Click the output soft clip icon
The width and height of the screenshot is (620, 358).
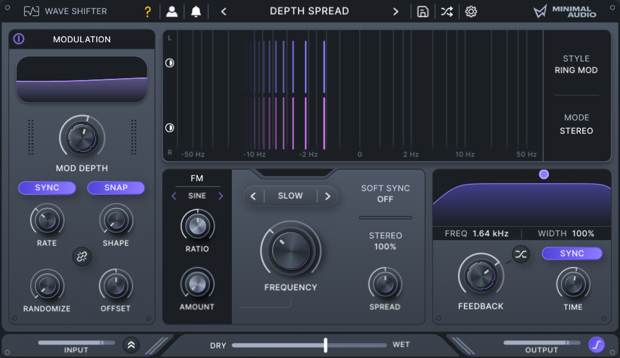pos(596,345)
